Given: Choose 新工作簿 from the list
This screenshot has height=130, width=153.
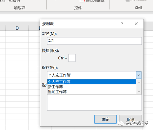Looking at the screenshot, I should [92, 87].
